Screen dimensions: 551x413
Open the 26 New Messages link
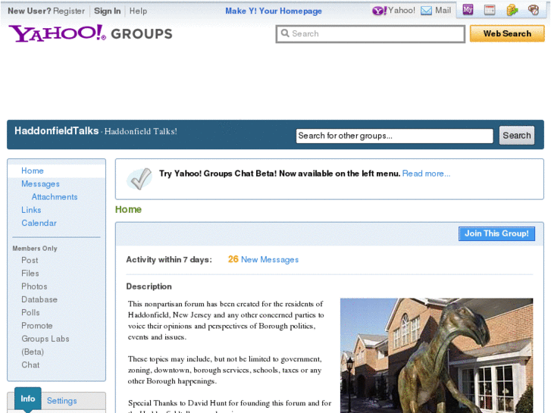tap(263, 260)
